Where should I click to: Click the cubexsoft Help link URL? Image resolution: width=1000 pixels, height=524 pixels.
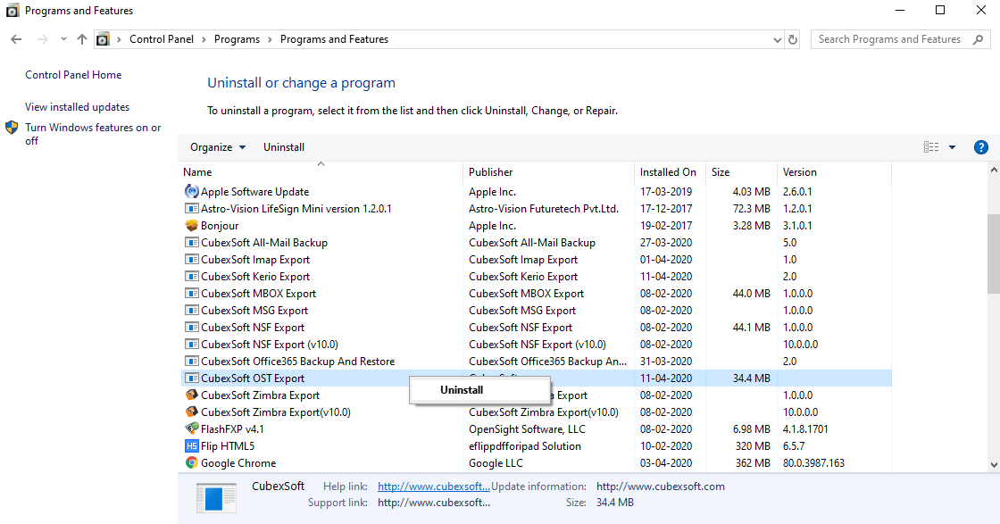coord(433,487)
